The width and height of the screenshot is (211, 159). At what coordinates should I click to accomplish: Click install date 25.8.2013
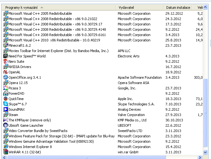[173, 40]
